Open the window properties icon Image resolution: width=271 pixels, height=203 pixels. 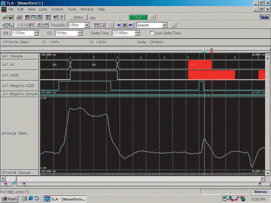45,25
